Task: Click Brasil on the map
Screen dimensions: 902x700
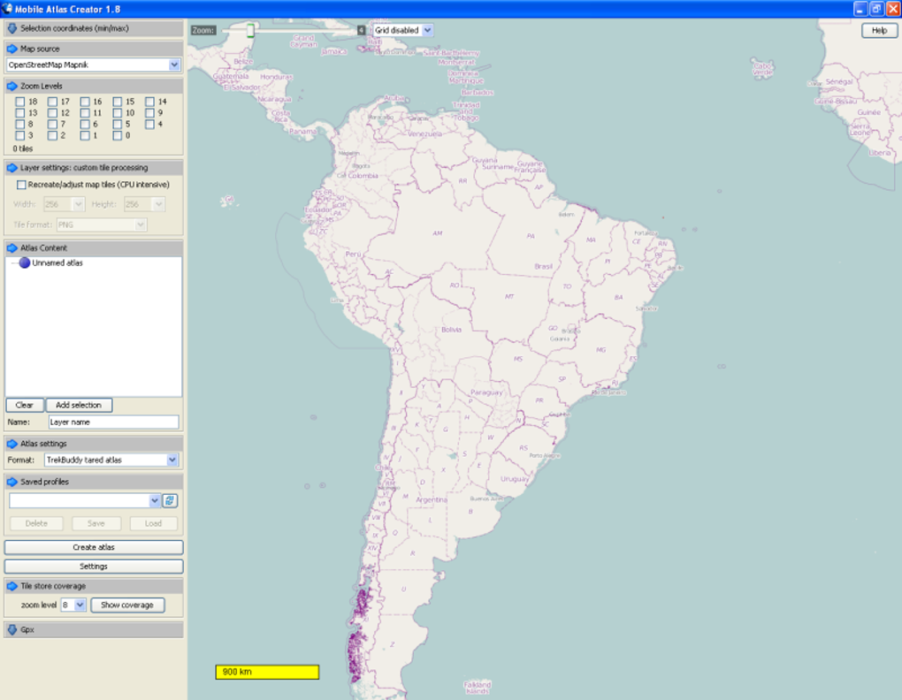Action: point(543,267)
